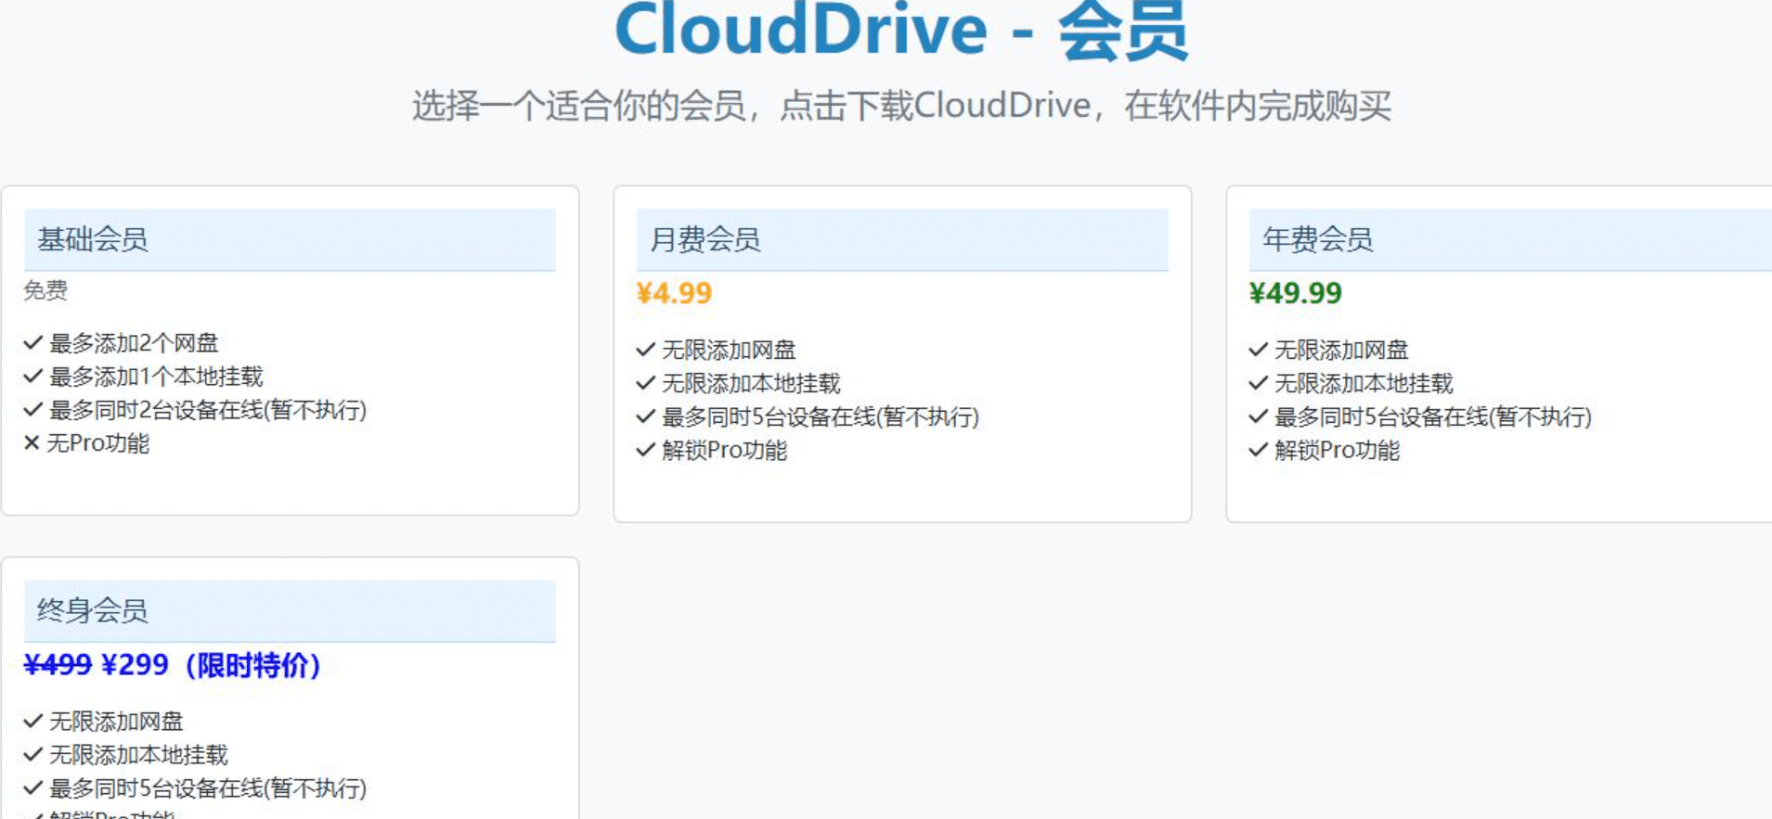Click 无限添加网盘 in 月费会员 card
The height and width of the screenshot is (819, 1772).
729,351
